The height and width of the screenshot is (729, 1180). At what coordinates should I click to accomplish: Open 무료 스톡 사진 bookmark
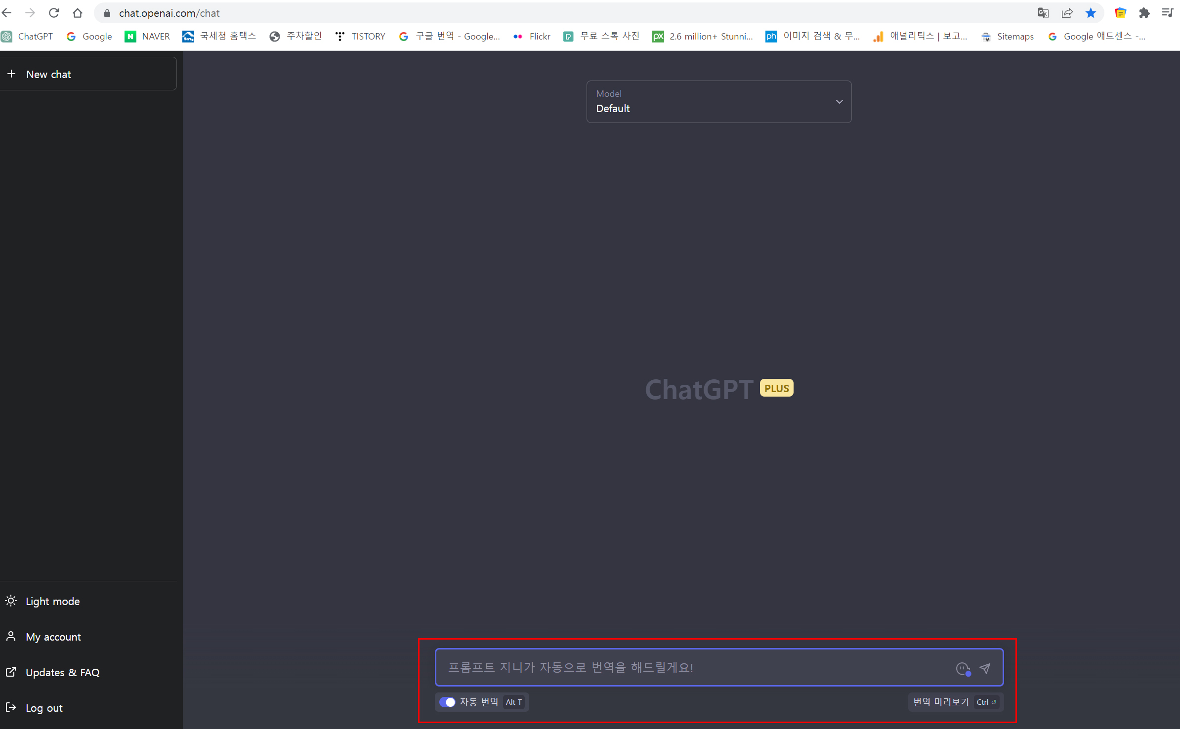[601, 36]
